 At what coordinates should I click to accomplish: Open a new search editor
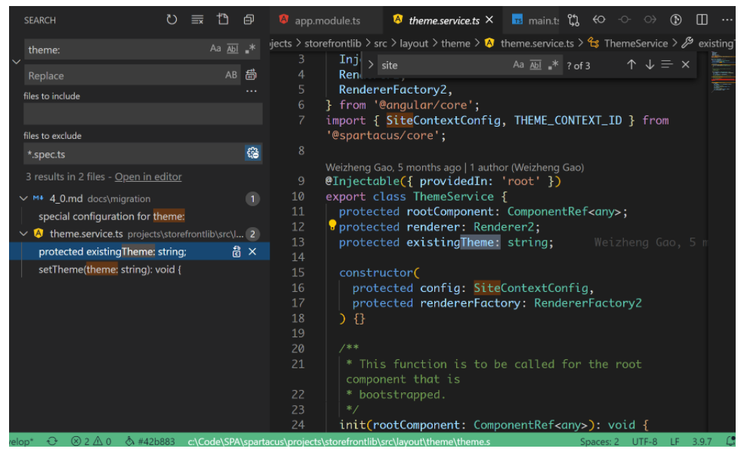[x=223, y=20]
